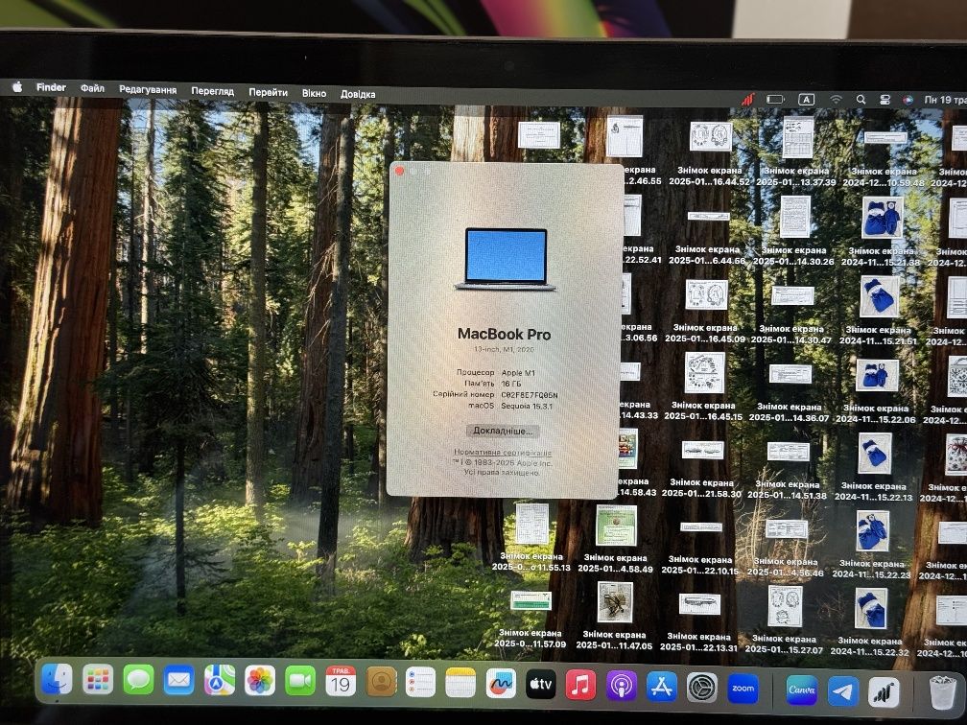Open the Довідка menu
This screenshot has height=725, width=967.
[x=358, y=94]
